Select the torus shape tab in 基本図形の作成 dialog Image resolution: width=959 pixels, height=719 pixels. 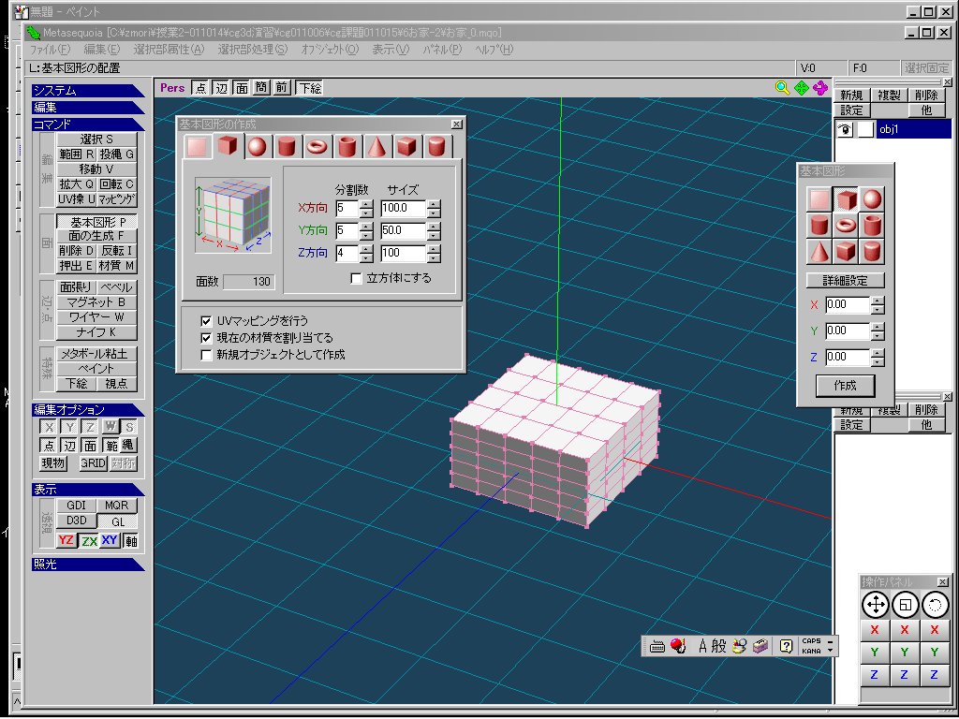(317, 147)
